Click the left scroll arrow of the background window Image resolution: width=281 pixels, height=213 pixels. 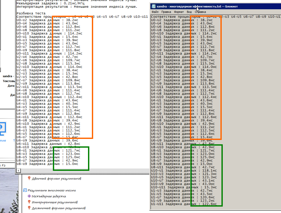pos(19,171)
